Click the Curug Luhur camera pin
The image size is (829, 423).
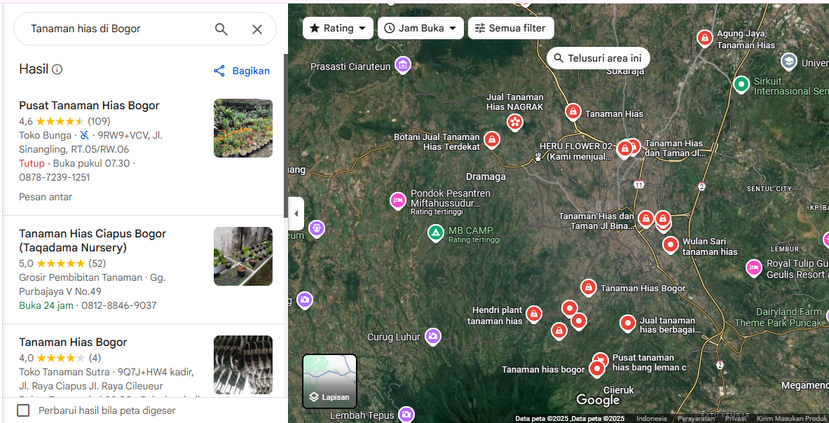tap(433, 336)
